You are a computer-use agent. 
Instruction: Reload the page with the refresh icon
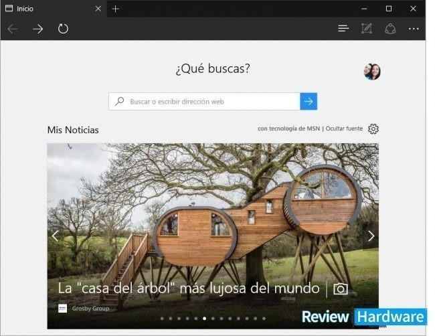(x=64, y=29)
